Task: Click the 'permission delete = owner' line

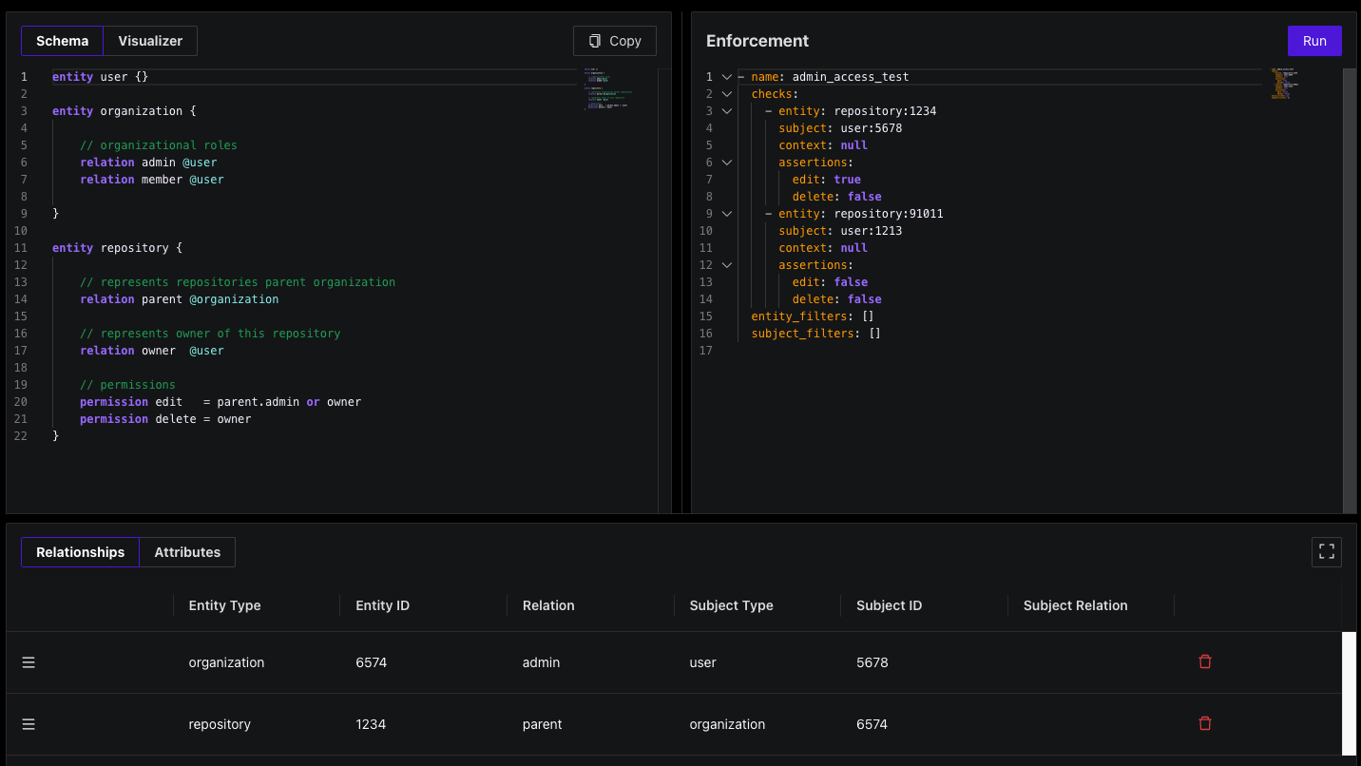Action: [x=165, y=419]
